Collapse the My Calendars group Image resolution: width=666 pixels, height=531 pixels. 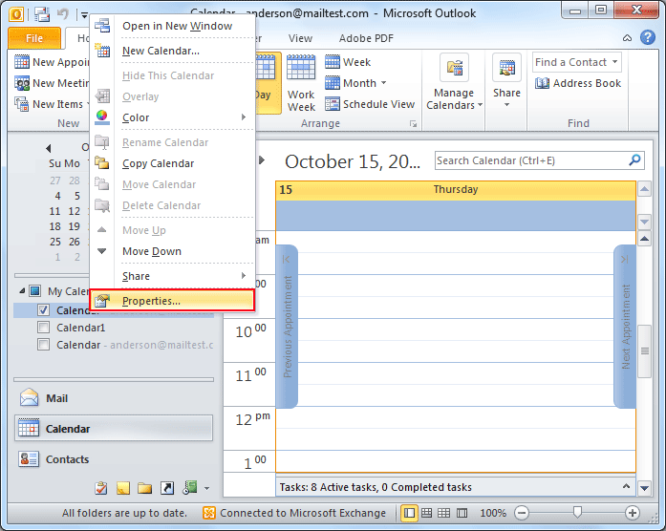(x=22, y=290)
